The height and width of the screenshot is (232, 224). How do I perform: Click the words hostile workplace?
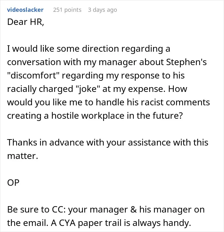click(88, 116)
